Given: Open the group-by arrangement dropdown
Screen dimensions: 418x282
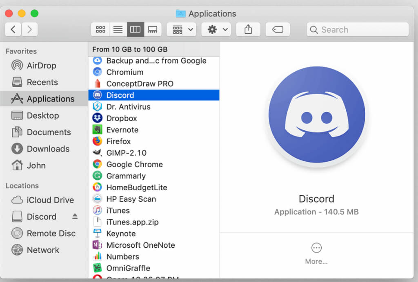Looking at the screenshot, I should point(181,29).
